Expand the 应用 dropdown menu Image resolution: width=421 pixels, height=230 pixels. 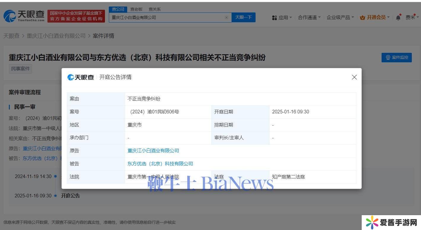pos(282,18)
